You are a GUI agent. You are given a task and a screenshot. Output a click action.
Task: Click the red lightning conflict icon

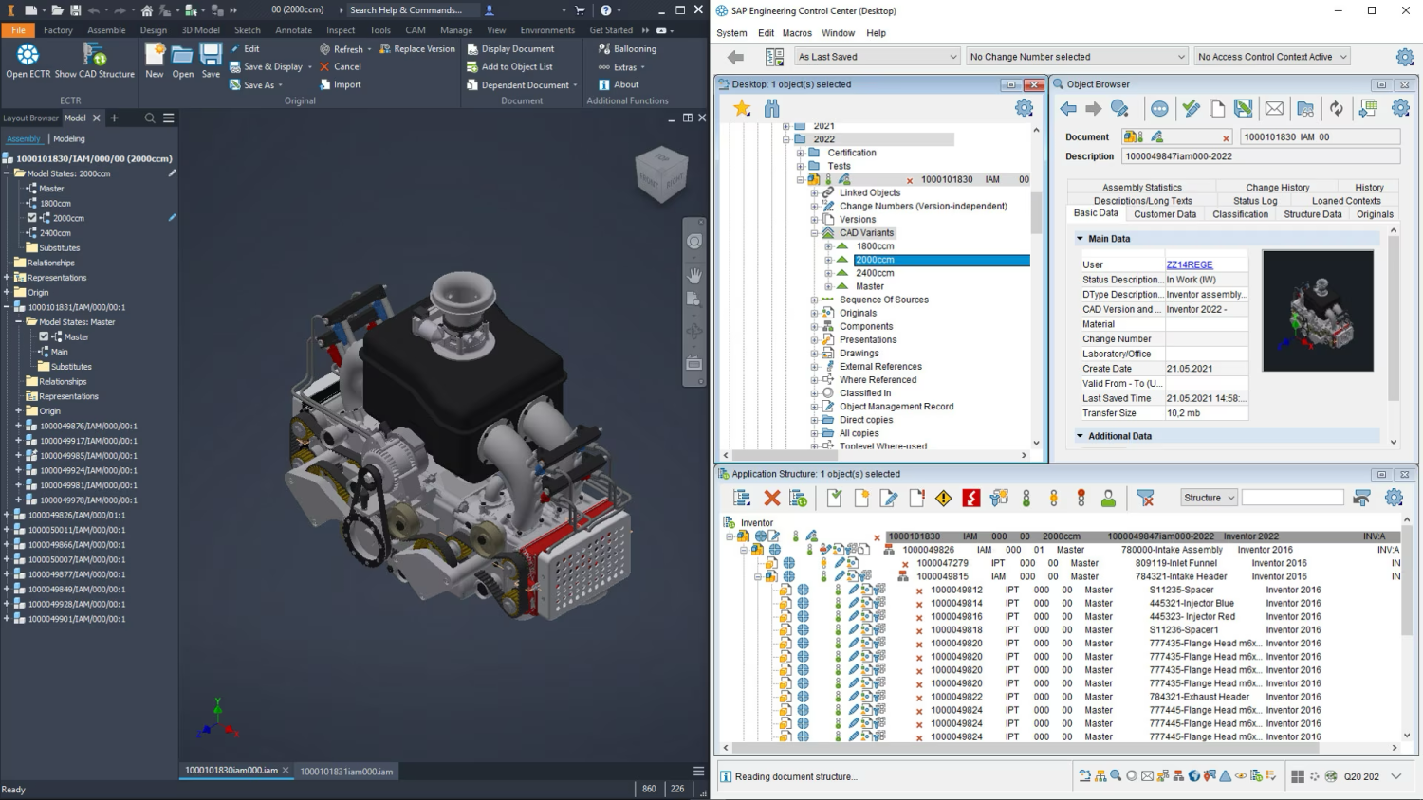(x=970, y=498)
